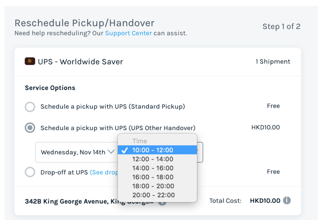Click the Free price for Standard Pickup
The height and width of the screenshot is (220, 328).
(274, 106)
